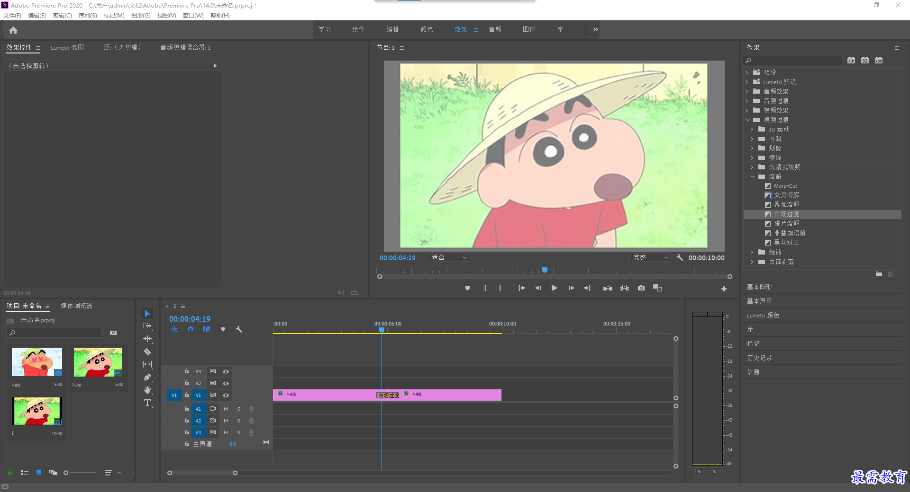This screenshot has height=492, width=910.
Task: Toggle V2 track visibility eye
Action: (226, 384)
